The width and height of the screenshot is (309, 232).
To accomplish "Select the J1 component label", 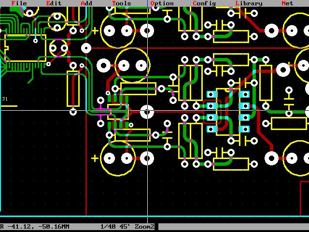I will pos(5,99).
